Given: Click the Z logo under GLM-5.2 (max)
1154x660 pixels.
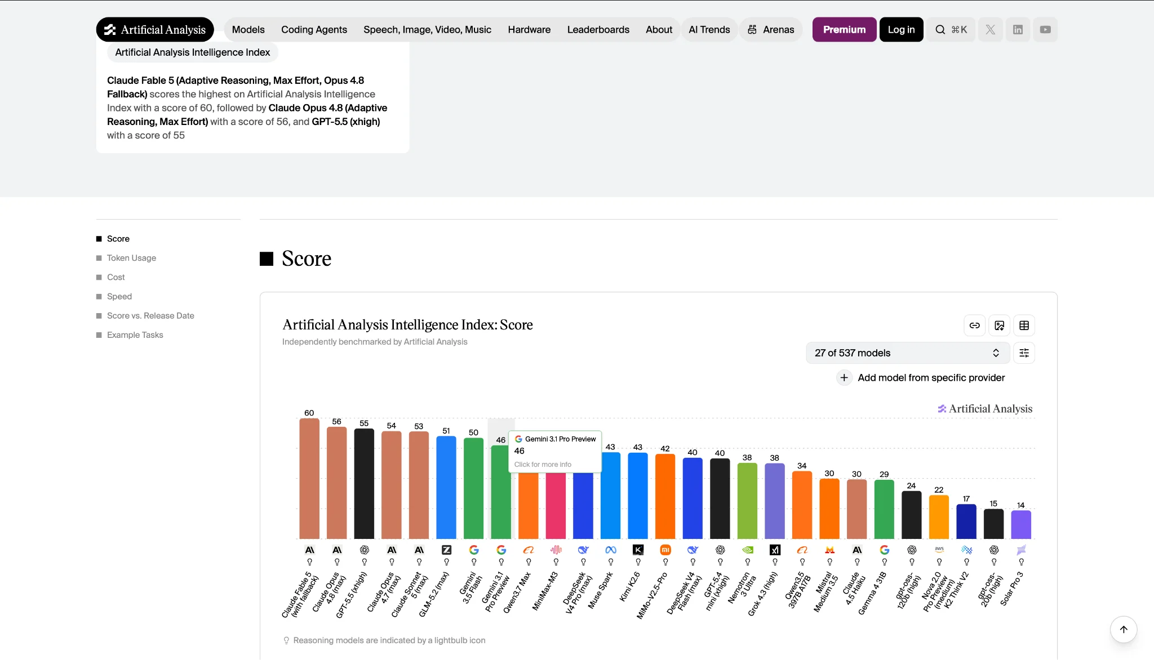Looking at the screenshot, I should click(x=446, y=550).
